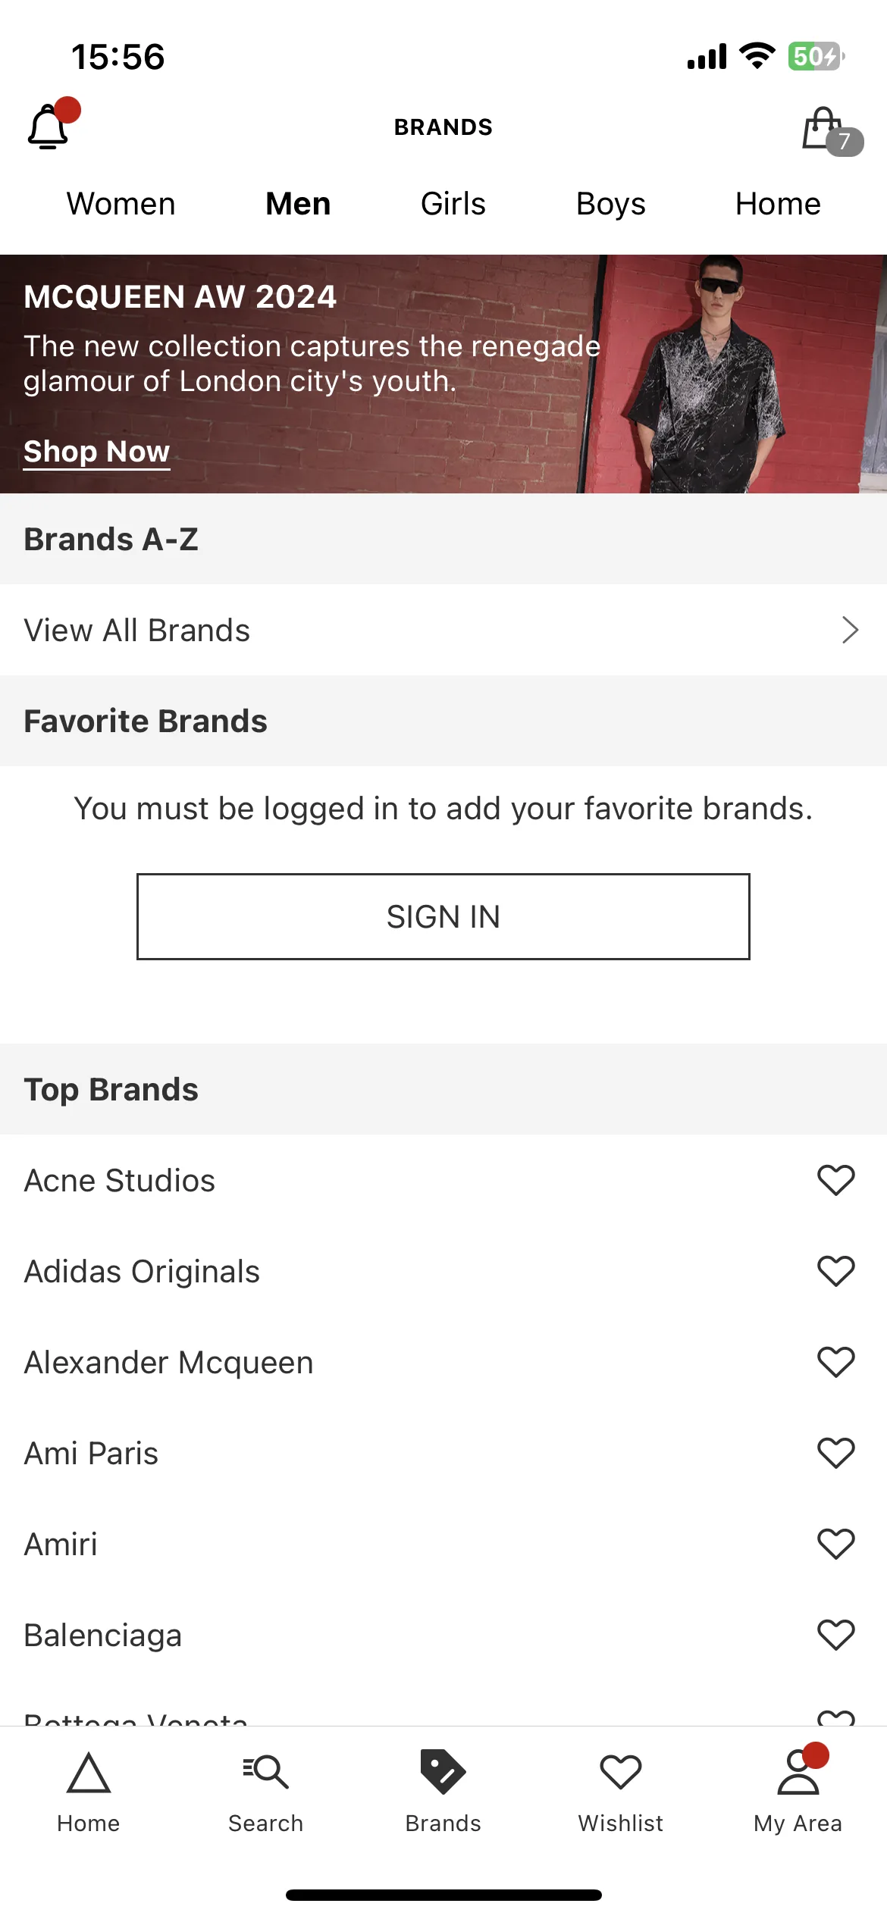The image size is (887, 1919).
Task: Favorite Alexander Mcqueen brand heart
Action: click(x=836, y=1362)
